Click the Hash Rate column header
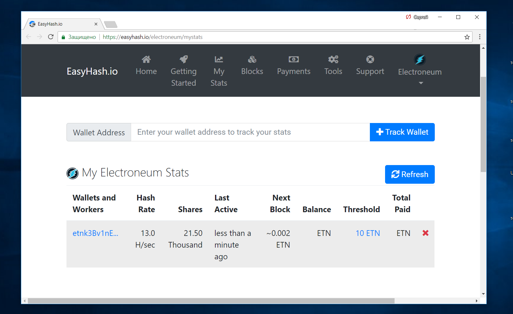The image size is (513, 314). [x=146, y=204]
